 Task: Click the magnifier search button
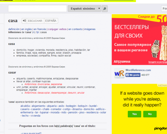tap(105, 9)
